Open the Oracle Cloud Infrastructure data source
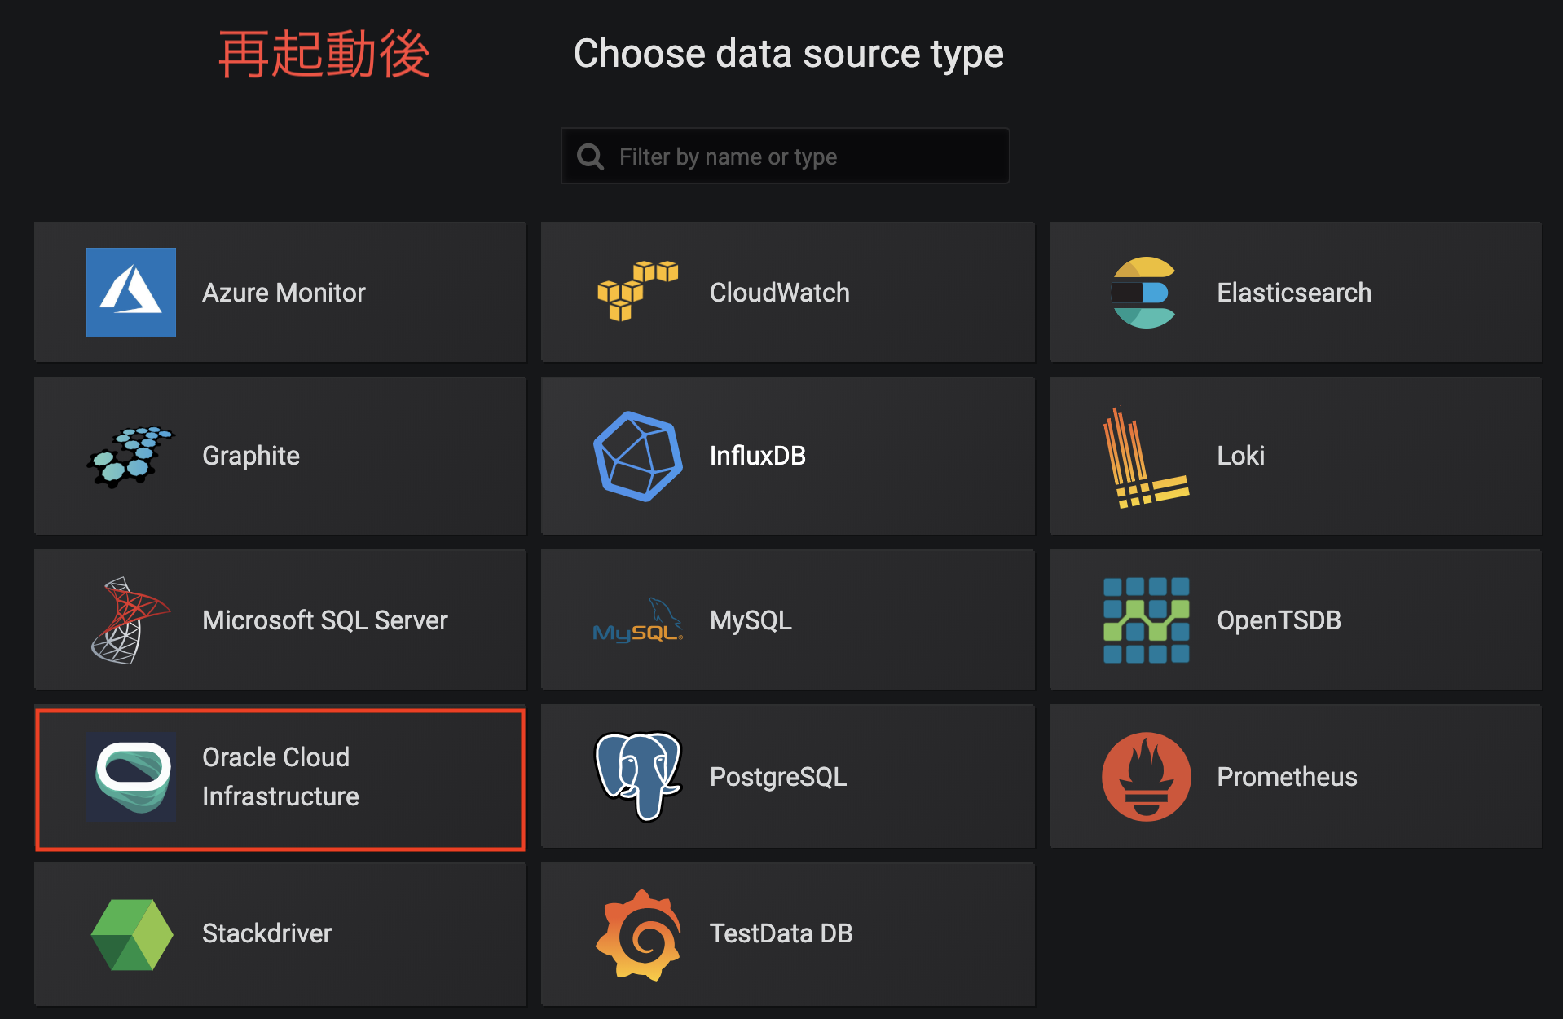The height and width of the screenshot is (1019, 1563). (x=280, y=779)
